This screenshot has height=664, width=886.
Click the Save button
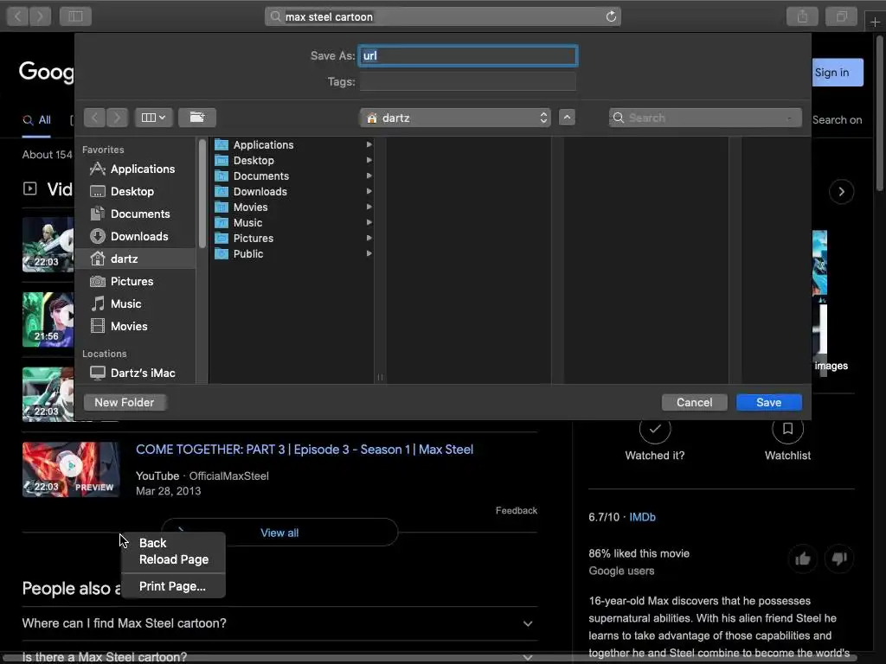pos(768,403)
